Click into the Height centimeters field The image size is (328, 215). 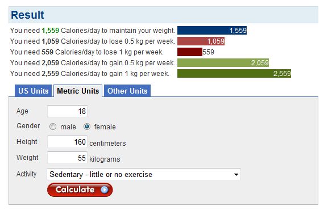point(67,142)
